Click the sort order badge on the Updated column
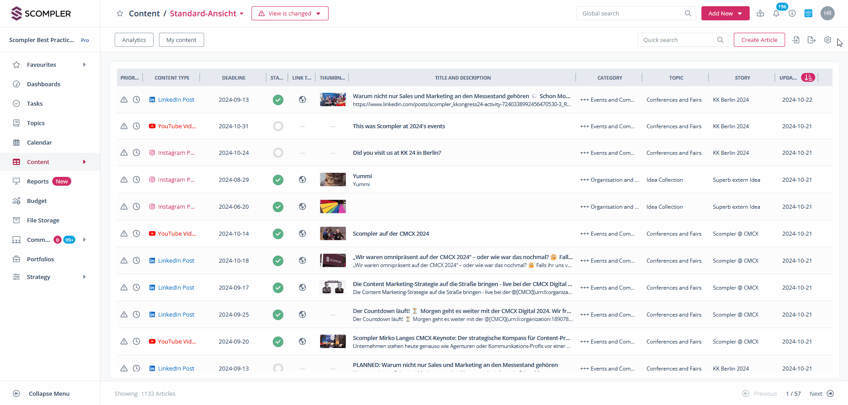Image resolution: width=848 pixels, height=405 pixels. tap(808, 77)
